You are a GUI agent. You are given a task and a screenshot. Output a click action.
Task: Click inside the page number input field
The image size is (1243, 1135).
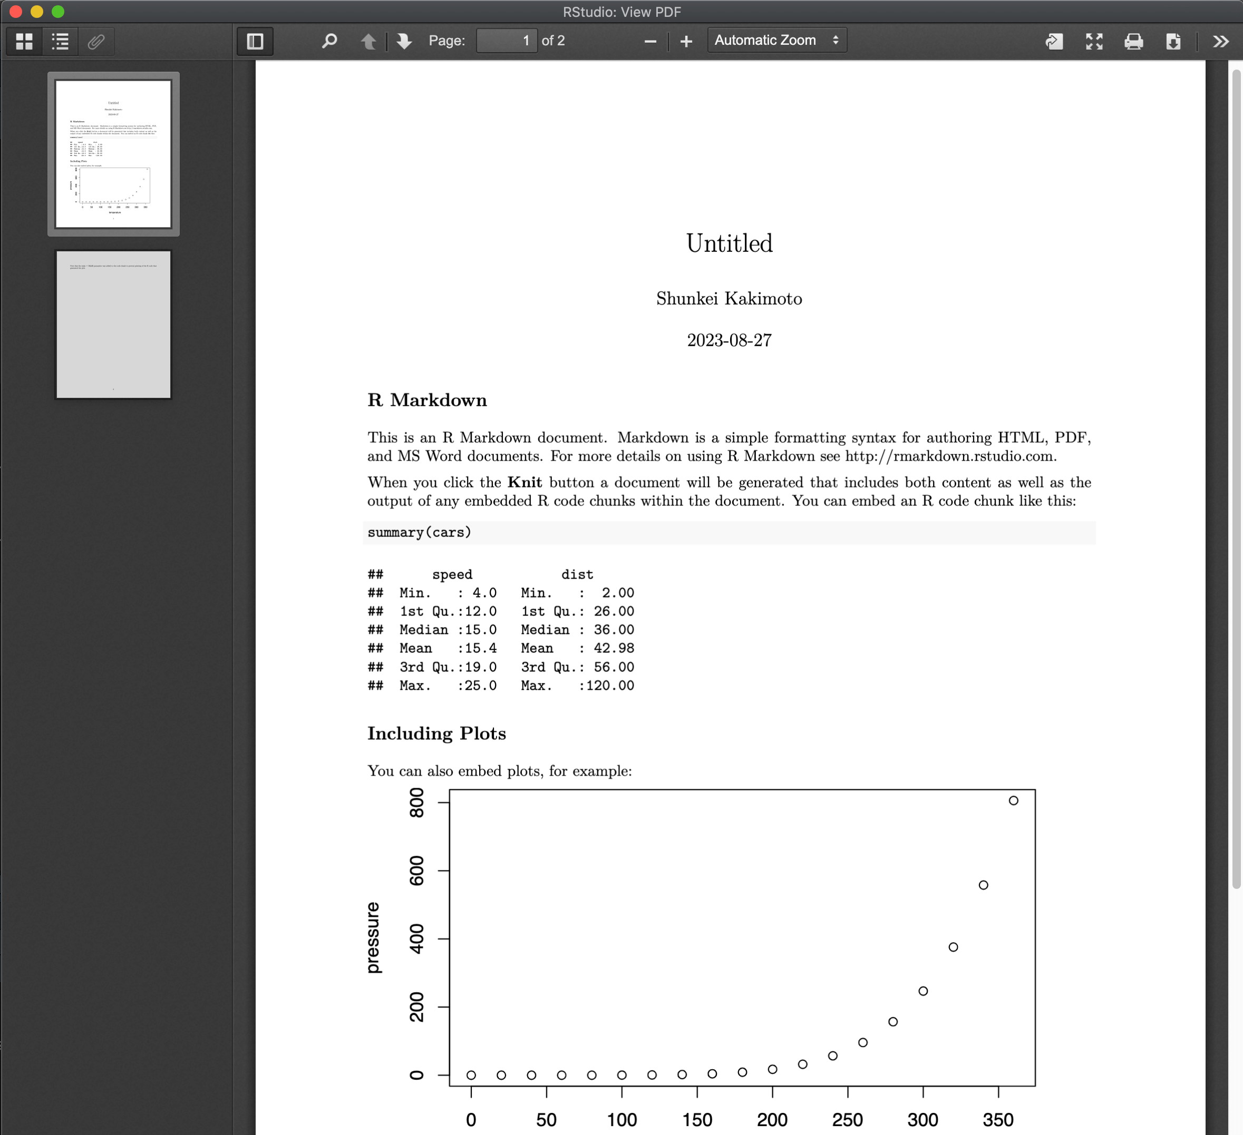507,40
